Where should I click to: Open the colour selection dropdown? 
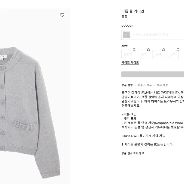pyautogui.click(x=153, y=35)
